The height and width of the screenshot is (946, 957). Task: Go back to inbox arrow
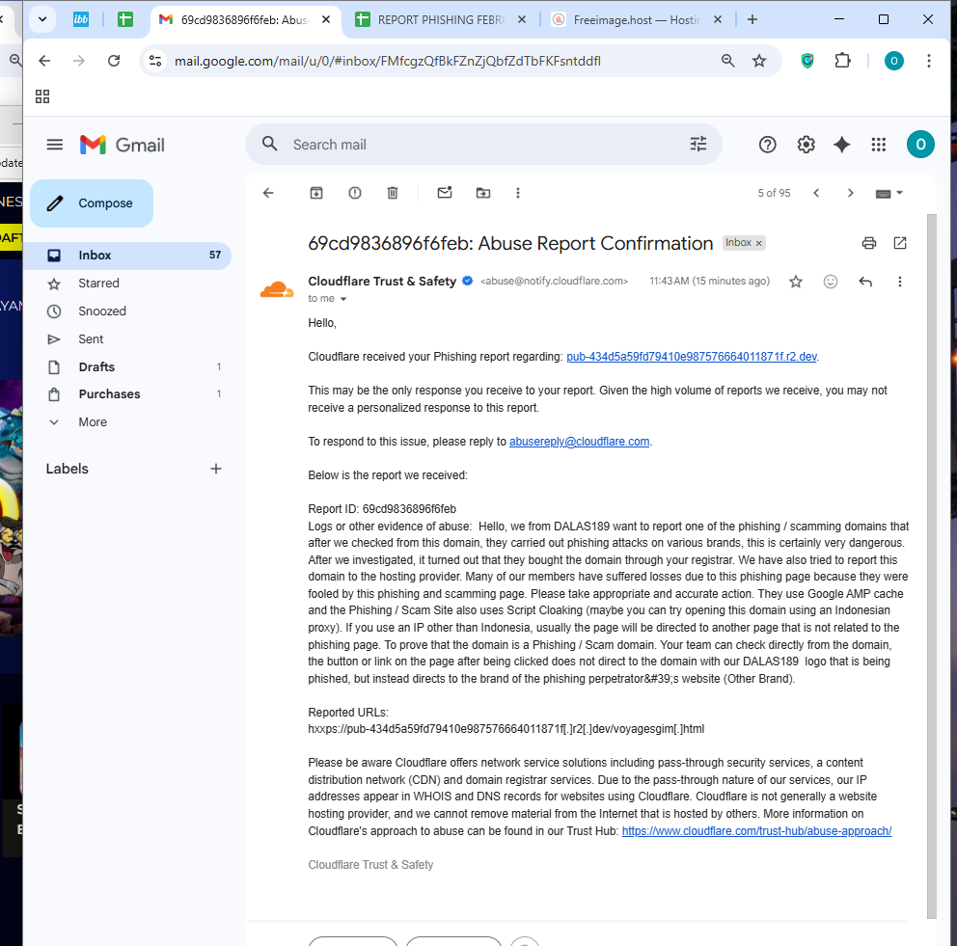pos(268,194)
